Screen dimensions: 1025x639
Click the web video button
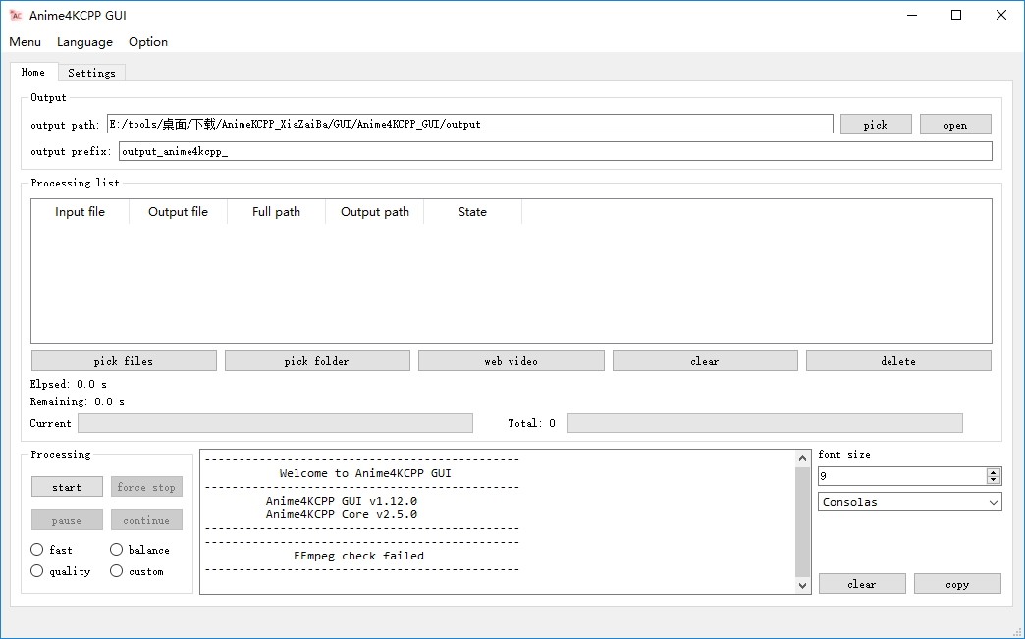[512, 361]
